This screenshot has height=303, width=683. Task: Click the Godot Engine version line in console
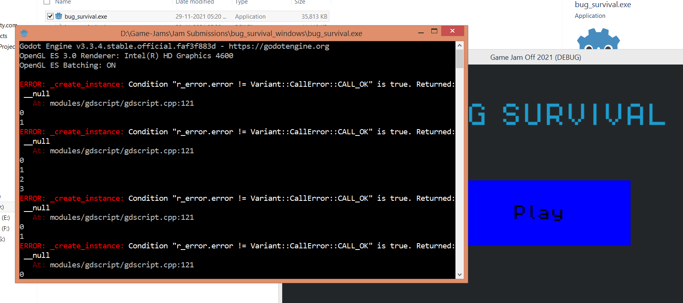tap(174, 46)
